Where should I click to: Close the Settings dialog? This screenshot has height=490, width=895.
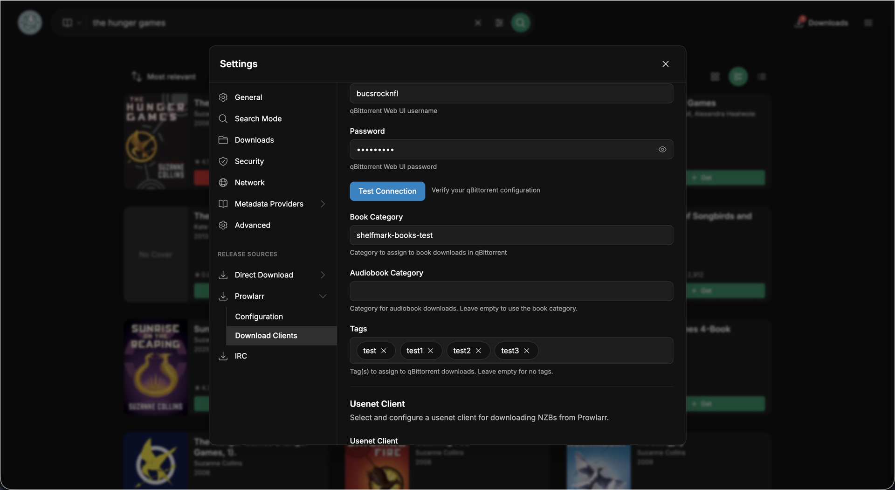(666, 64)
